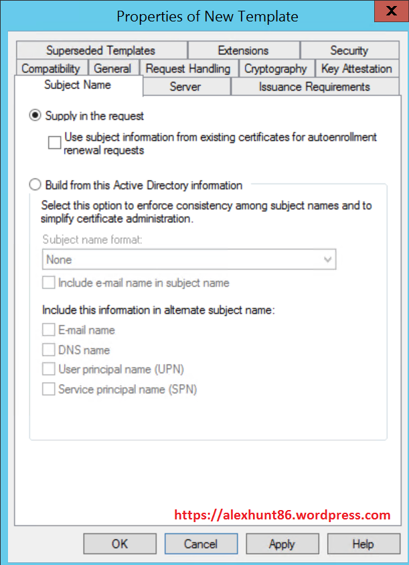The width and height of the screenshot is (409, 565).
Task: Check the E-mail name option
Action: point(49,330)
